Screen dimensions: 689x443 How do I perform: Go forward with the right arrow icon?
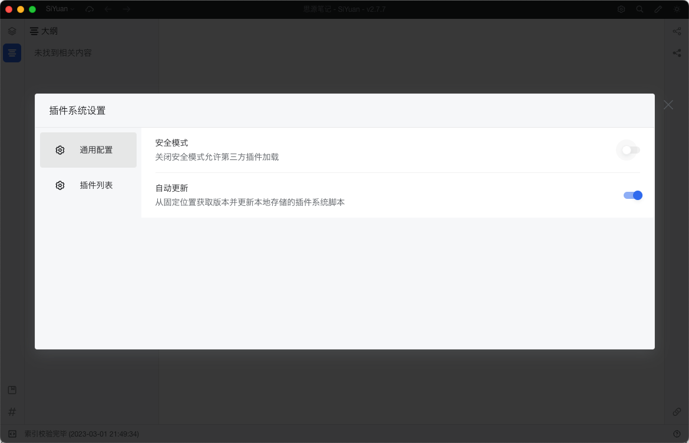127,9
